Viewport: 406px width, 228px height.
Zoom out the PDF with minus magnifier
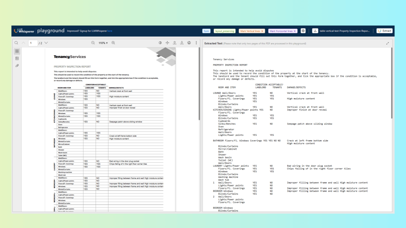pyautogui.click(x=93, y=43)
